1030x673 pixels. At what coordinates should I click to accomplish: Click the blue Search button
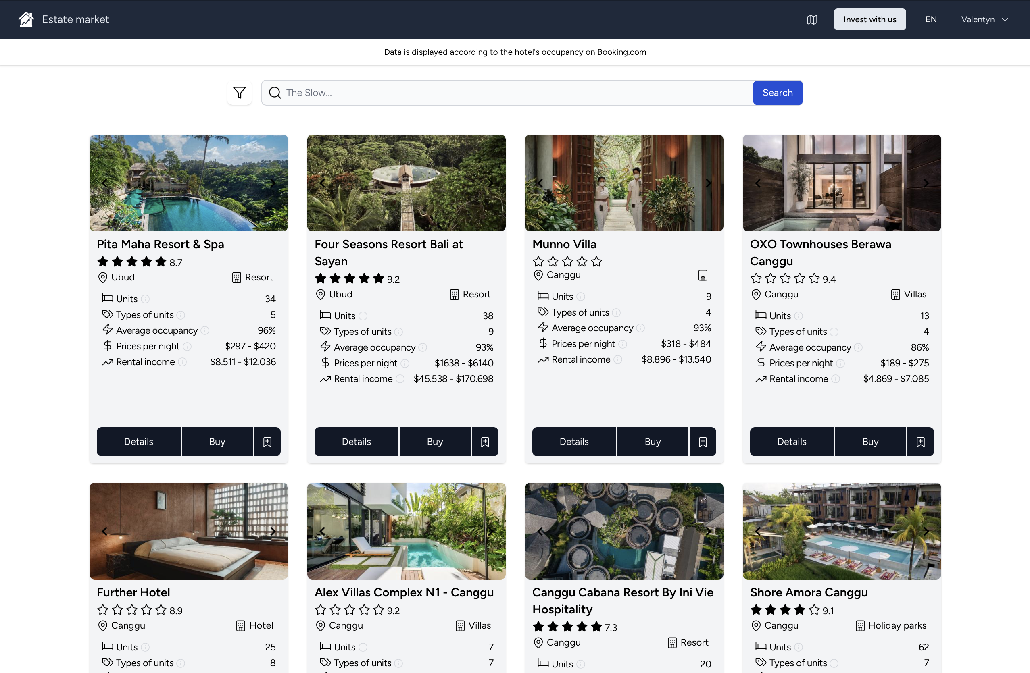[x=777, y=93]
